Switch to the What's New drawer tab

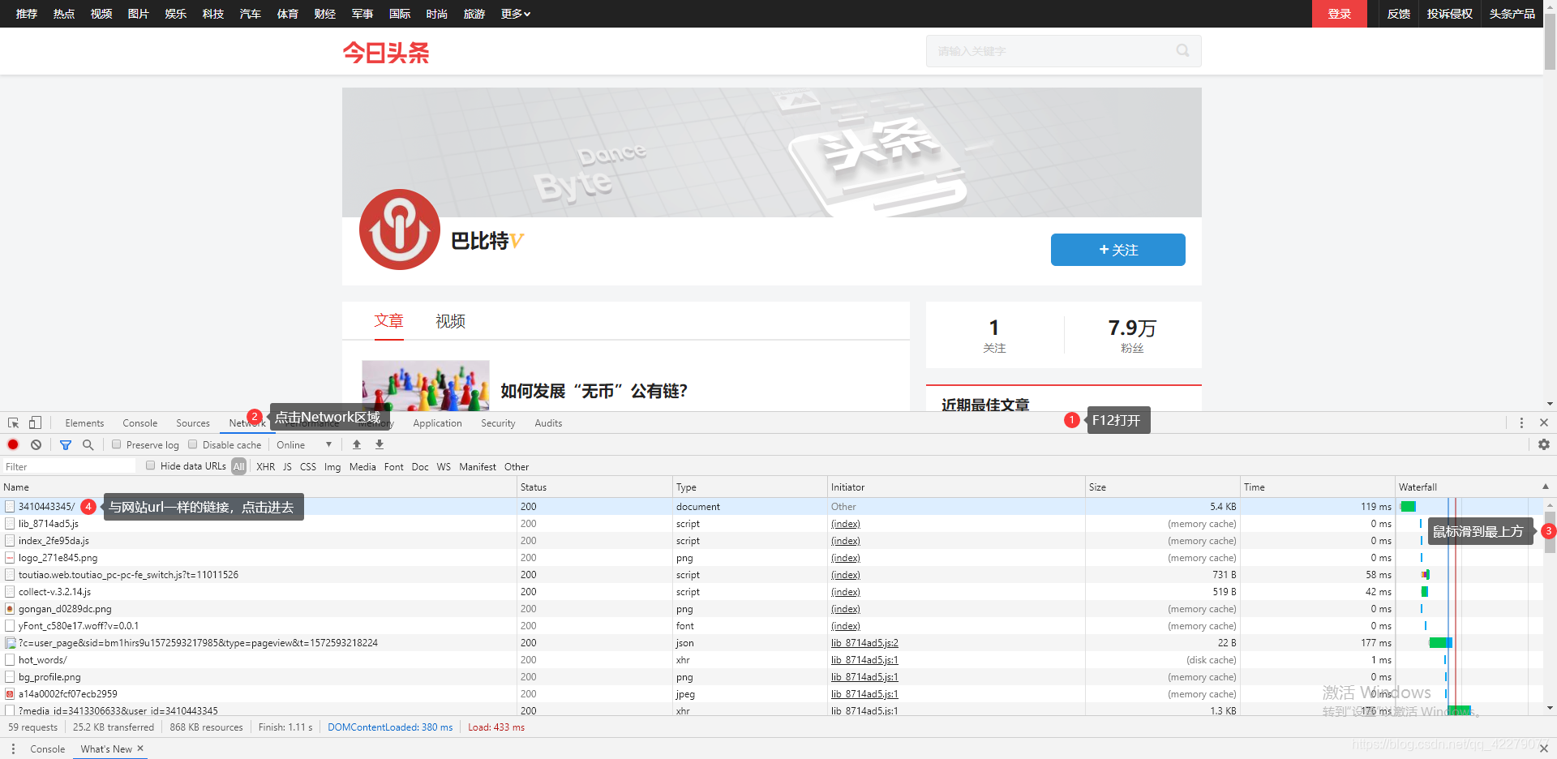pyautogui.click(x=106, y=749)
